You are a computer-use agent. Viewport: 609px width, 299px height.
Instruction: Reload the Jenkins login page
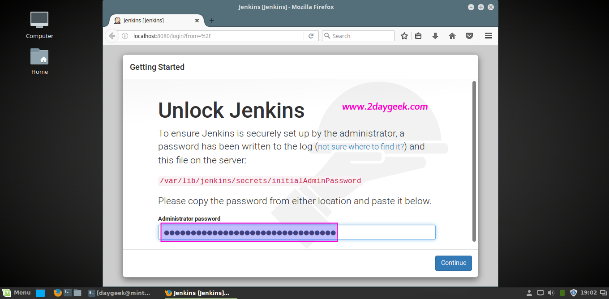[311, 36]
